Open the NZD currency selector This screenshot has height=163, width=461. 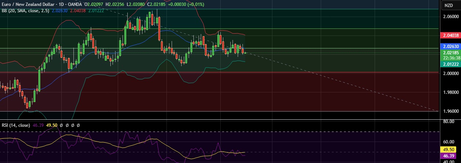[x=448, y=5]
